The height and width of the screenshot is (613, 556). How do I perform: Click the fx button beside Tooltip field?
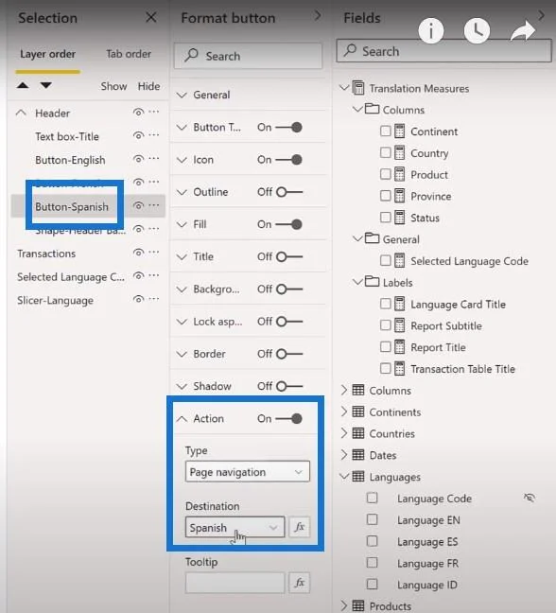point(300,583)
